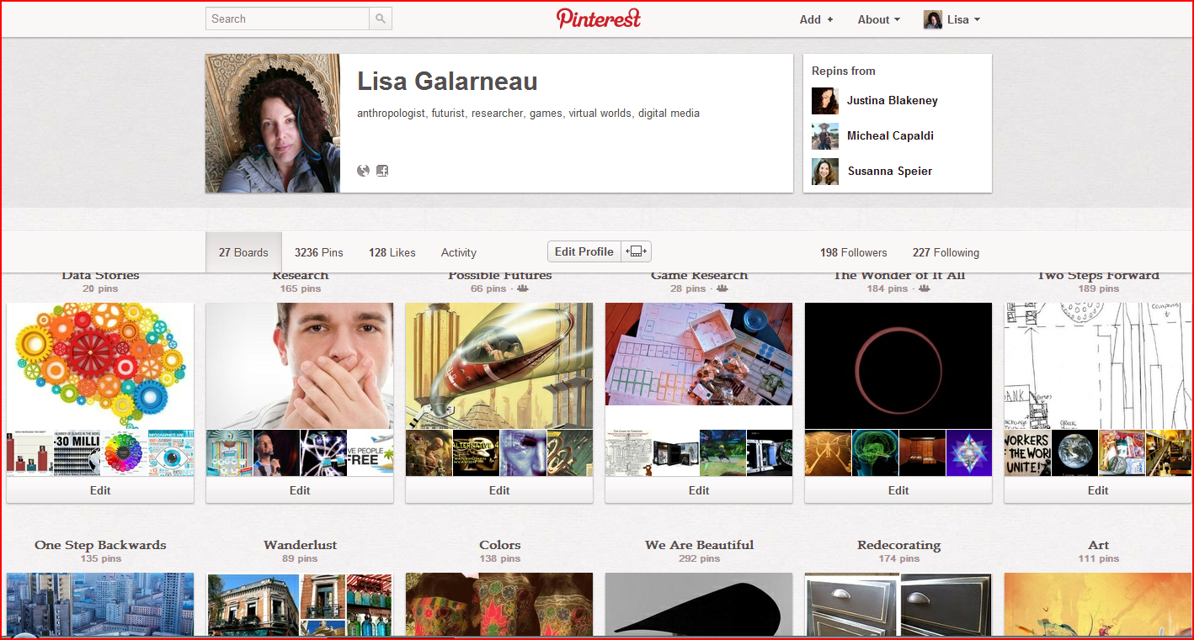
Task: Go to the Activity tab
Action: click(459, 252)
